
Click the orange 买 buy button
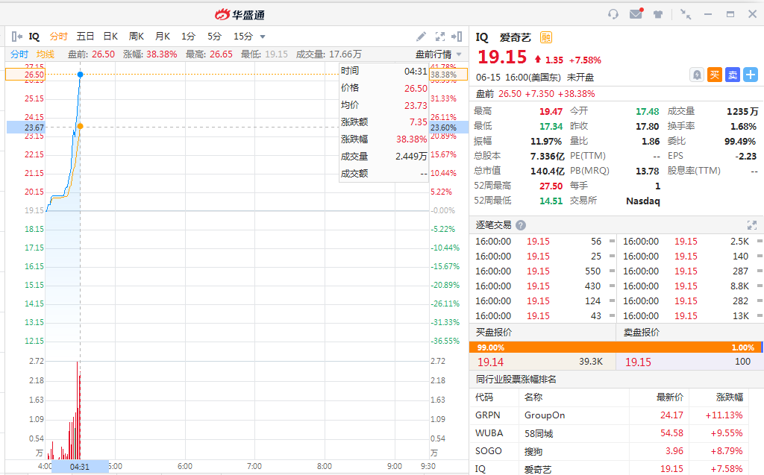pyautogui.click(x=715, y=75)
